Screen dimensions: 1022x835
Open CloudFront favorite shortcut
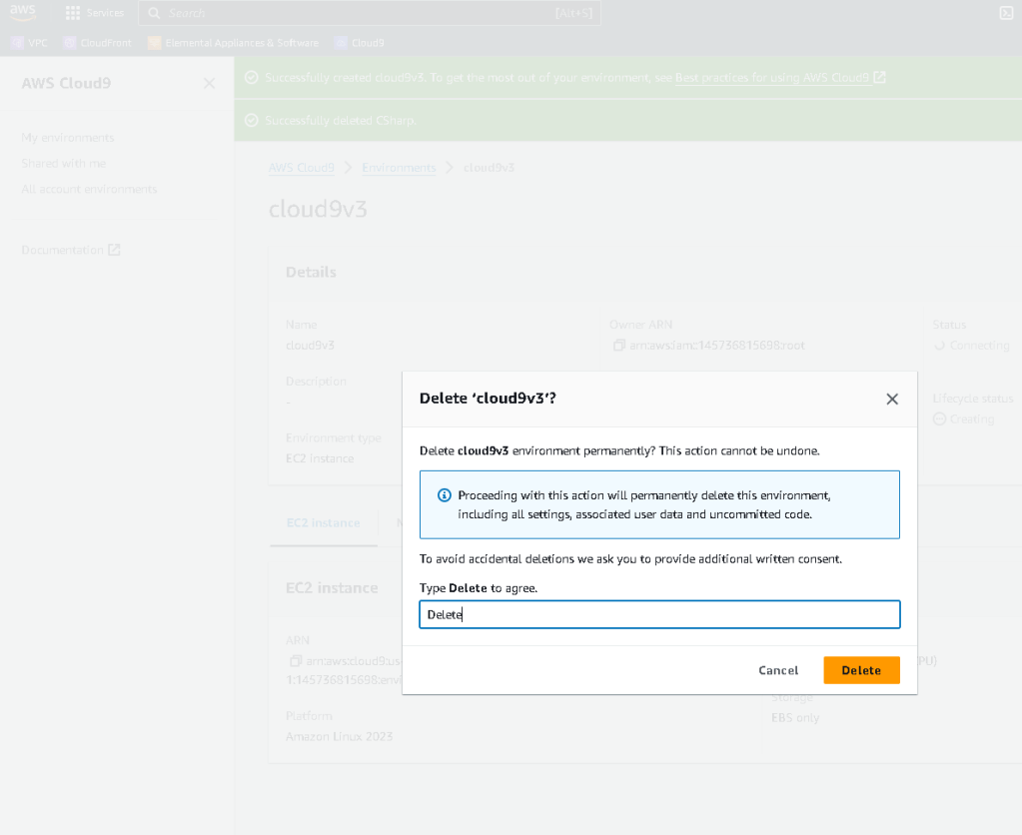pos(97,43)
